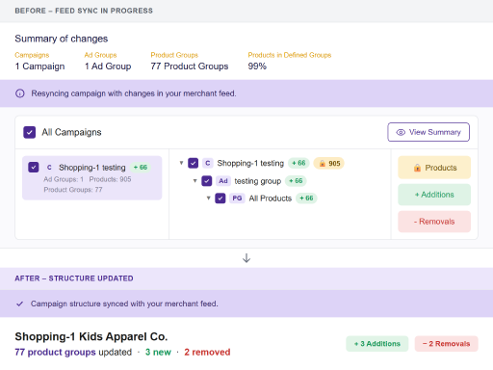Click the Campaigns summary label
Screen dimensions: 493x370
coord(32,55)
